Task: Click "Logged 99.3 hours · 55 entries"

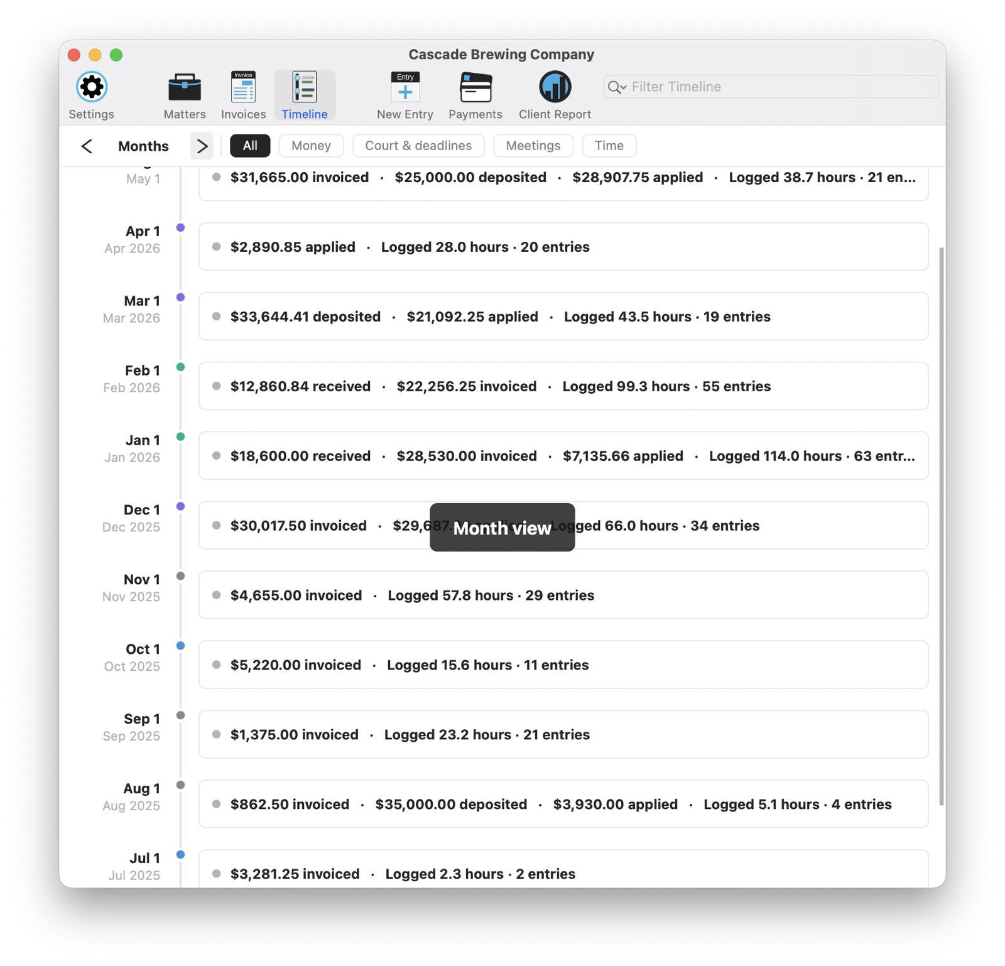Action: [666, 387]
